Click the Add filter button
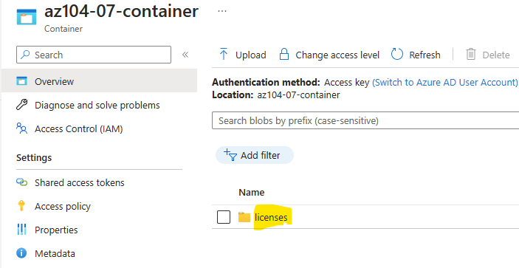519x268 pixels. (x=255, y=155)
